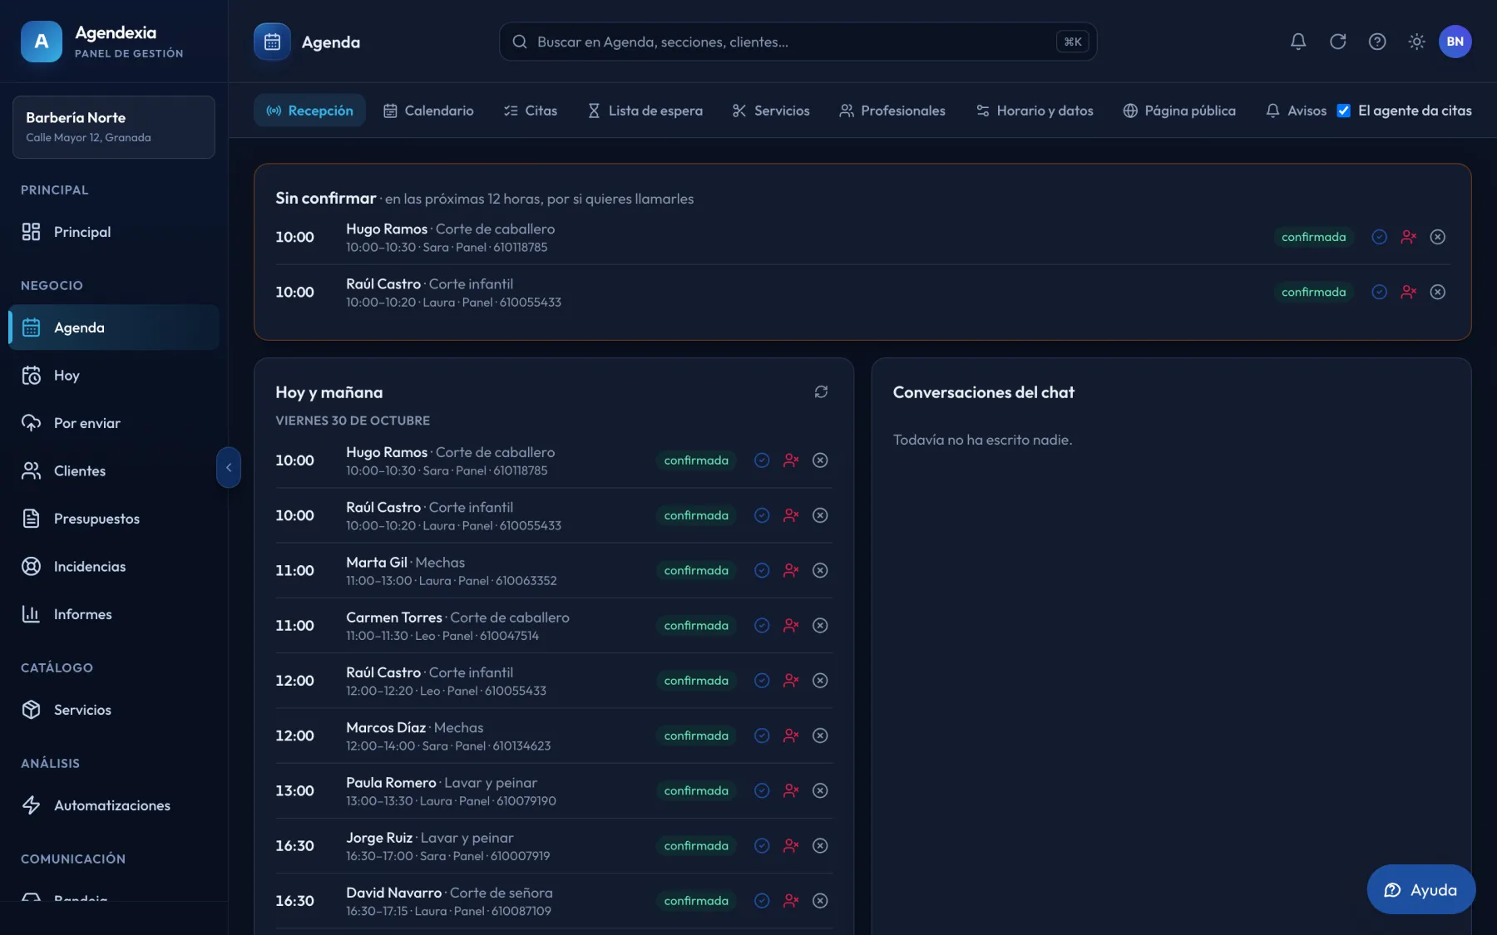Image resolution: width=1497 pixels, height=935 pixels.
Task: Cancel Hugo Ramos in Sin confirmar panel
Action: pyautogui.click(x=1437, y=237)
